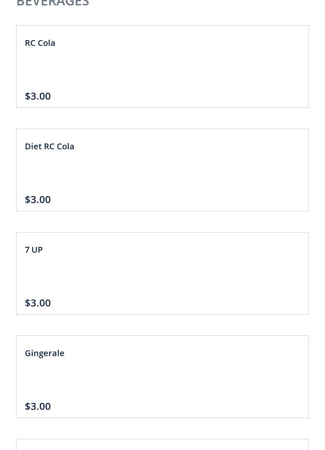
Task: Select the 7 UP item name
Action: pyautogui.click(x=34, y=250)
